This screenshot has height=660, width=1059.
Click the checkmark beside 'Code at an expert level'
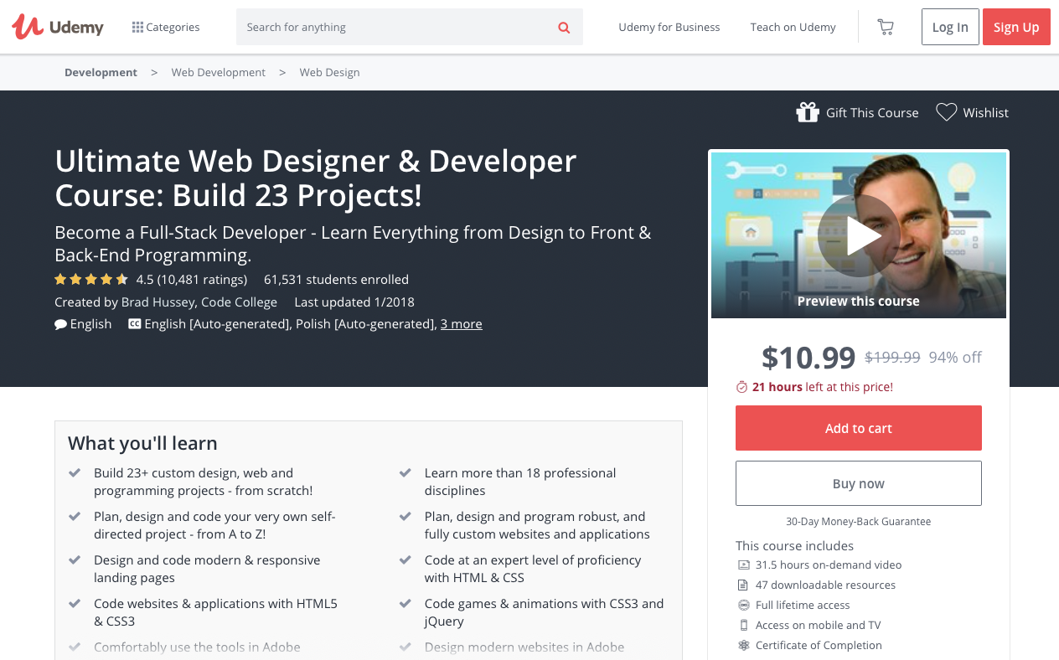(406, 560)
